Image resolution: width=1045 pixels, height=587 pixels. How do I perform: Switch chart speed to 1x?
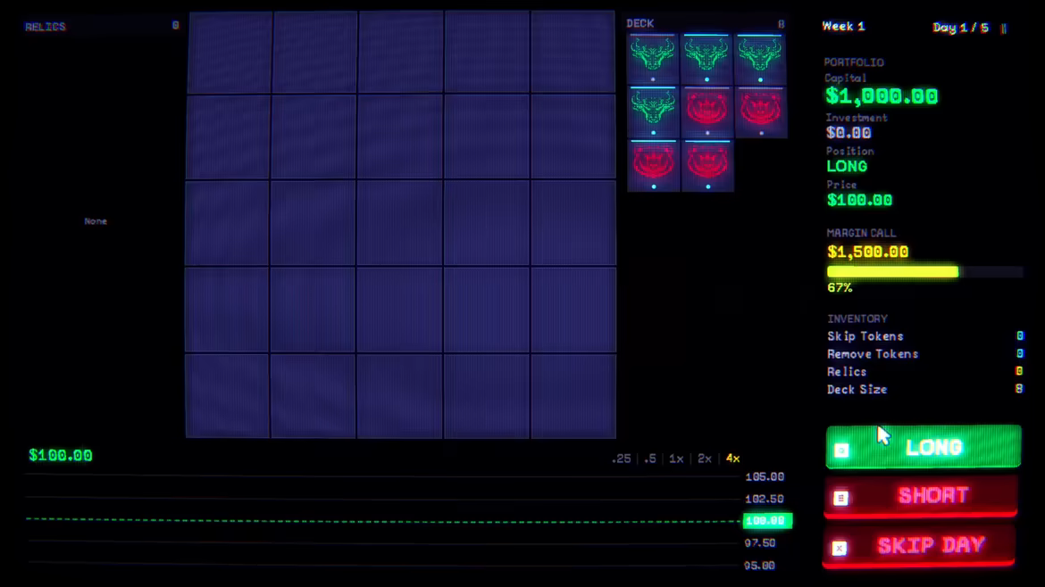[x=676, y=459]
